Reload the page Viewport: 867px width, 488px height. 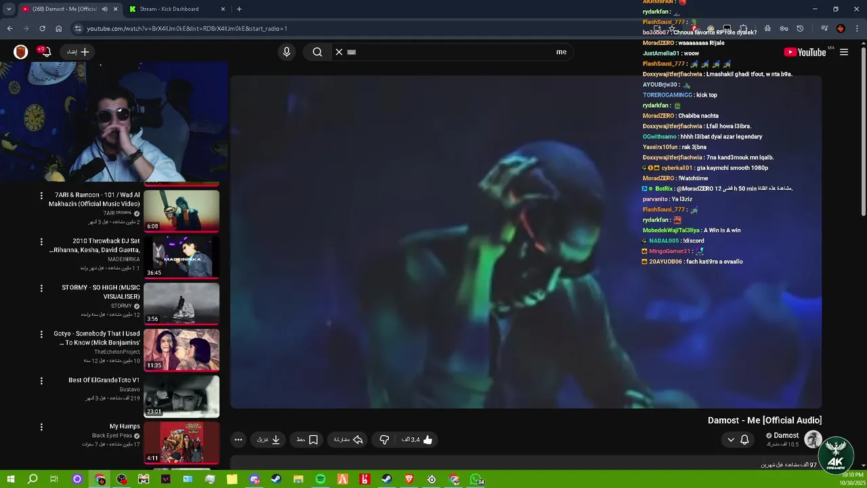tap(42, 28)
